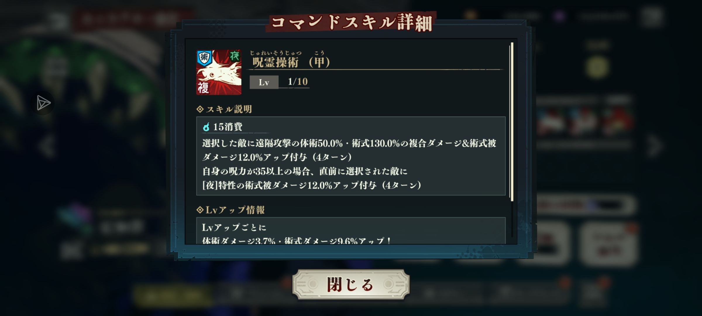This screenshot has width=702, height=316.
Task: Click the blurred left chevron arrow
Action: pyautogui.click(x=47, y=146)
